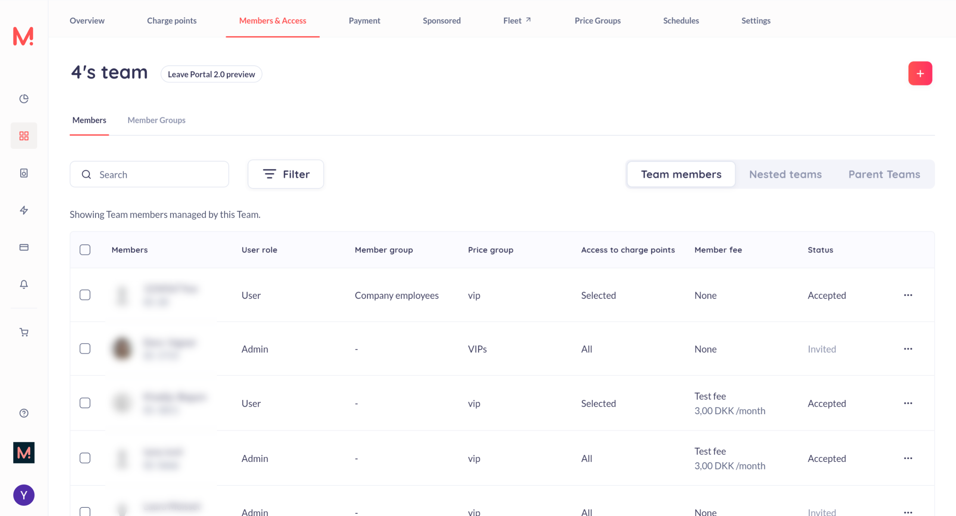The width and height of the screenshot is (956, 516).
Task: Toggle the select-all members checkbox in header
Action: click(85, 250)
